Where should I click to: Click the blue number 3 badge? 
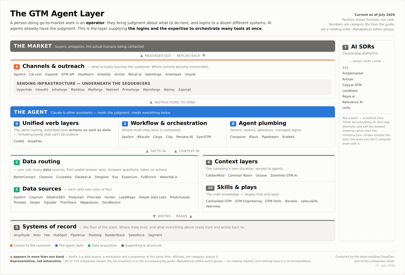(125, 124)
